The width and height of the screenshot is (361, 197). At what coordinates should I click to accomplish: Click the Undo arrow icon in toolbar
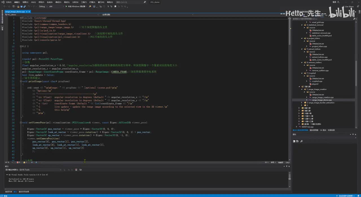[x=28, y=6]
